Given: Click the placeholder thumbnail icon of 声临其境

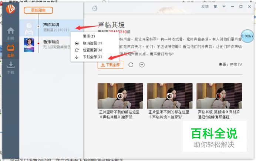Looking at the screenshot, I should pyautogui.click(x=29, y=28).
